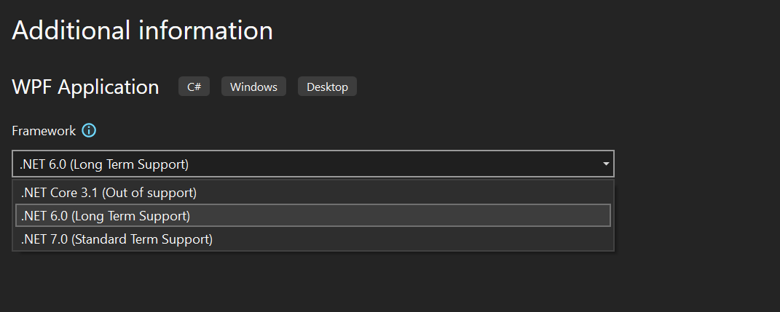Click the Desktop tag
The image size is (780, 312).
[327, 87]
